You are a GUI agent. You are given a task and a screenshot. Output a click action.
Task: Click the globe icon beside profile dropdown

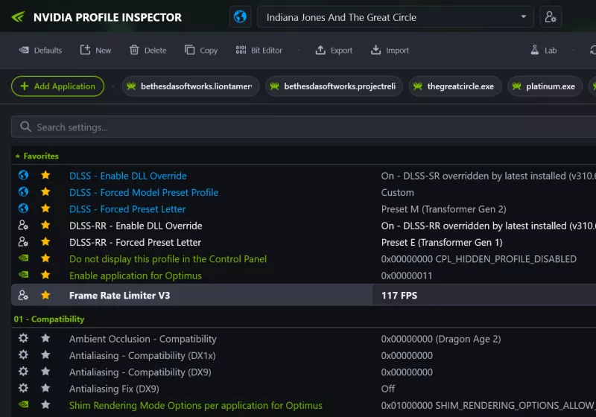[x=240, y=16]
